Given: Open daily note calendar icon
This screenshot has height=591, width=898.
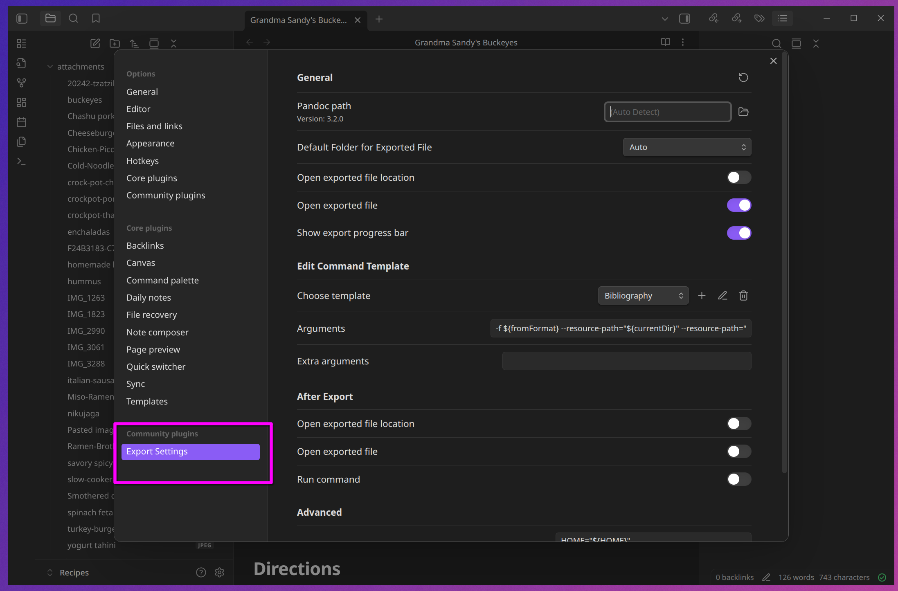Looking at the screenshot, I should coord(22,122).
